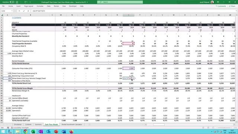
Task: Click the Search box in title bar
Action: click(x=120, y=2)
